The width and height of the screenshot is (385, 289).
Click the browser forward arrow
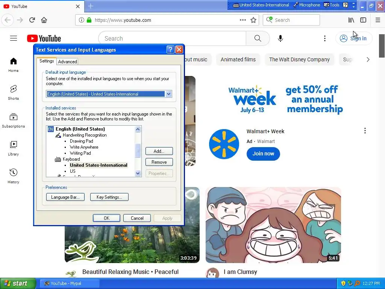tap(20, 20)
